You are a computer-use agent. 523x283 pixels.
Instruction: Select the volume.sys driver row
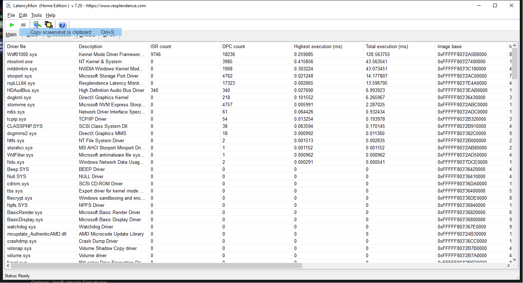pos(258,255)
